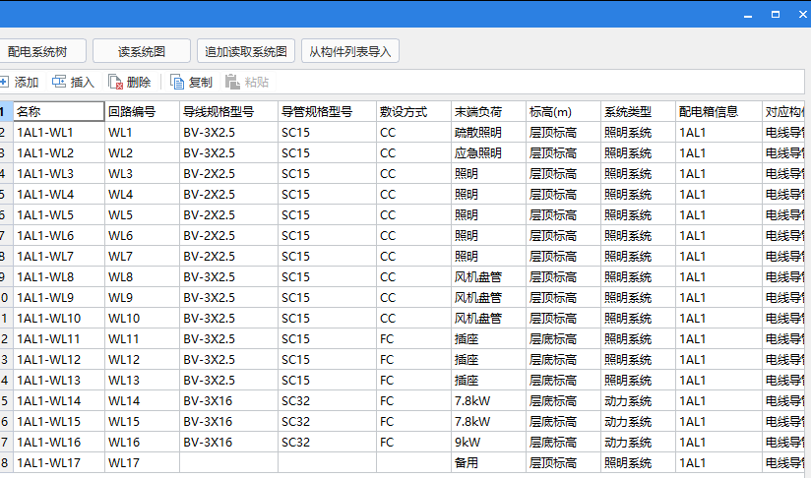The image size is (811, 478).
Task: Click the 系统类型 column header
Action: [x=637, y=111]
